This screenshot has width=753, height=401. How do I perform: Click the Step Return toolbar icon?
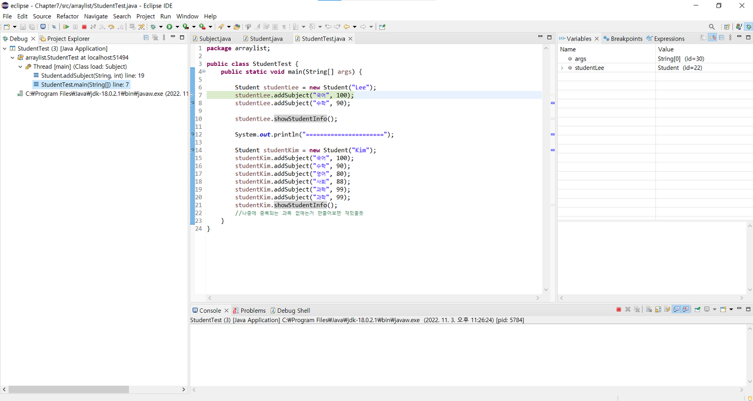pos(121,26)
